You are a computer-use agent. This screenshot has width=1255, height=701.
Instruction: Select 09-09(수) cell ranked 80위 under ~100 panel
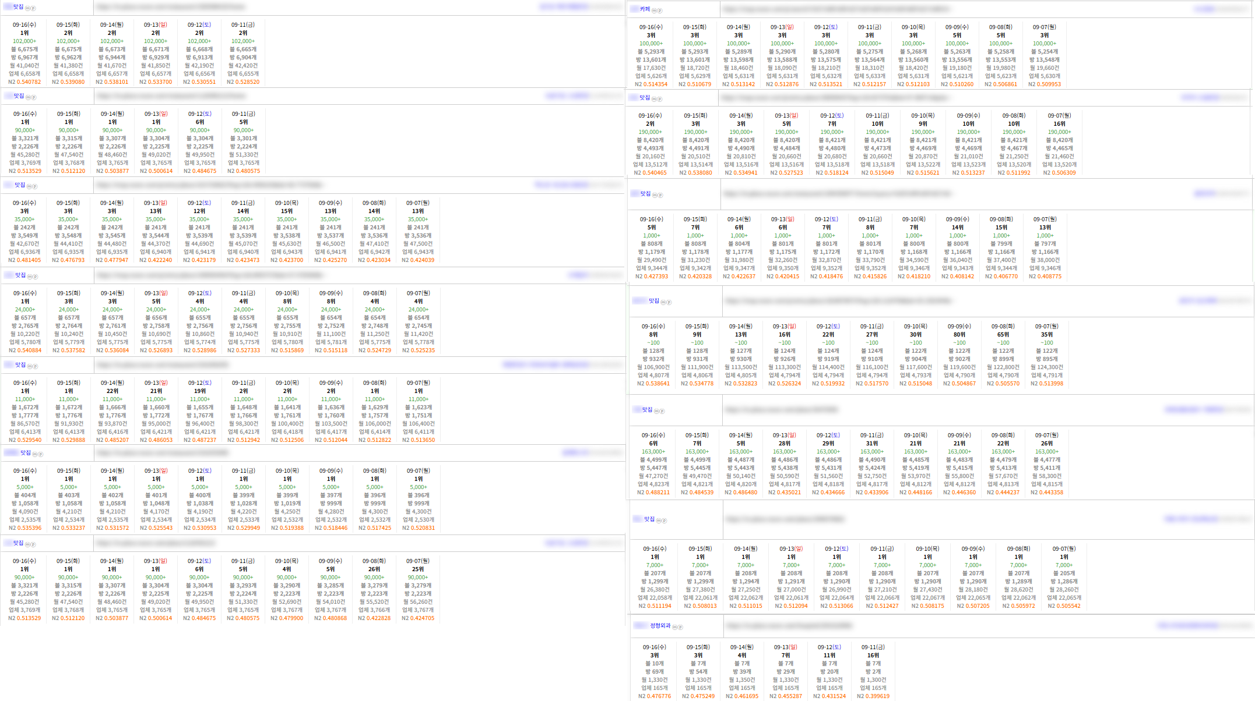(x=959, y=355)
